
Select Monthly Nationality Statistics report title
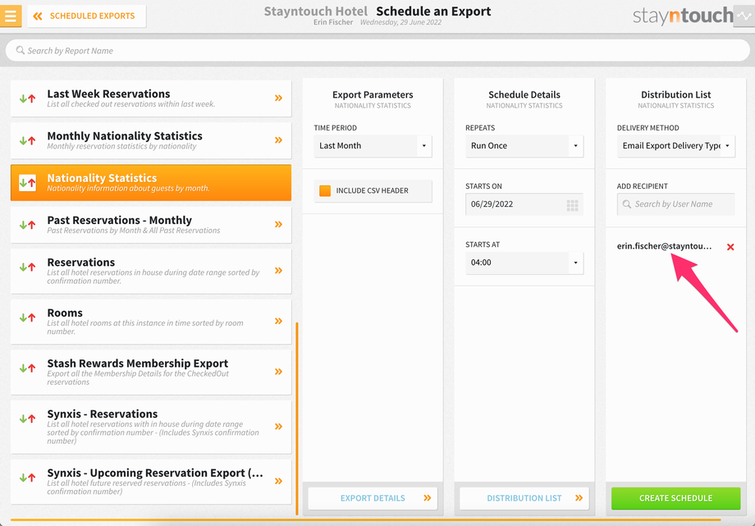(x=125, y=136)
